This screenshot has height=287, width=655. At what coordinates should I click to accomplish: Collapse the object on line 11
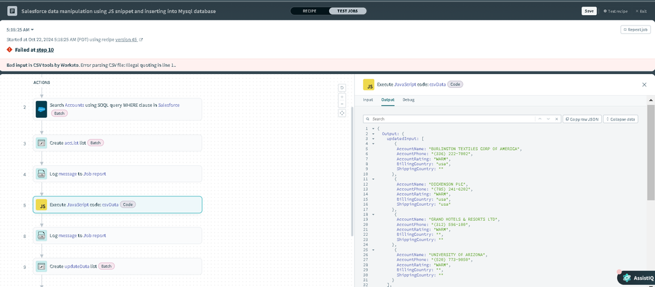[x=373, y=179]
